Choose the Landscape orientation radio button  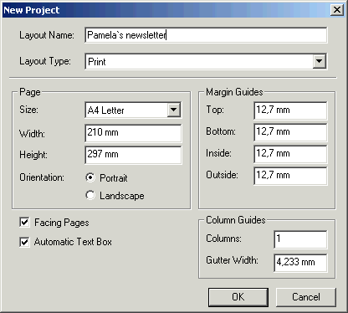(x=90, y=195)
